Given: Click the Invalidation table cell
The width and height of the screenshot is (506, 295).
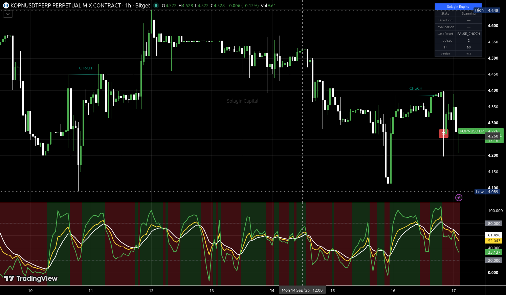Looking at the screenshot, I should pyautogui.click(x=445, y=27).
